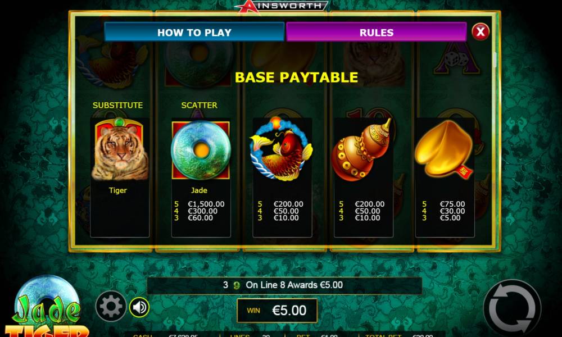The height and width of the screenshot is (337, 562).
Task: Mute sound with the speaker icon
Action: 139,307
